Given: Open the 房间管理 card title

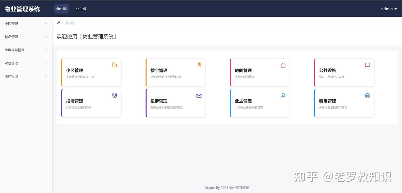Looking at the screenshot, I should pos(243,71).
